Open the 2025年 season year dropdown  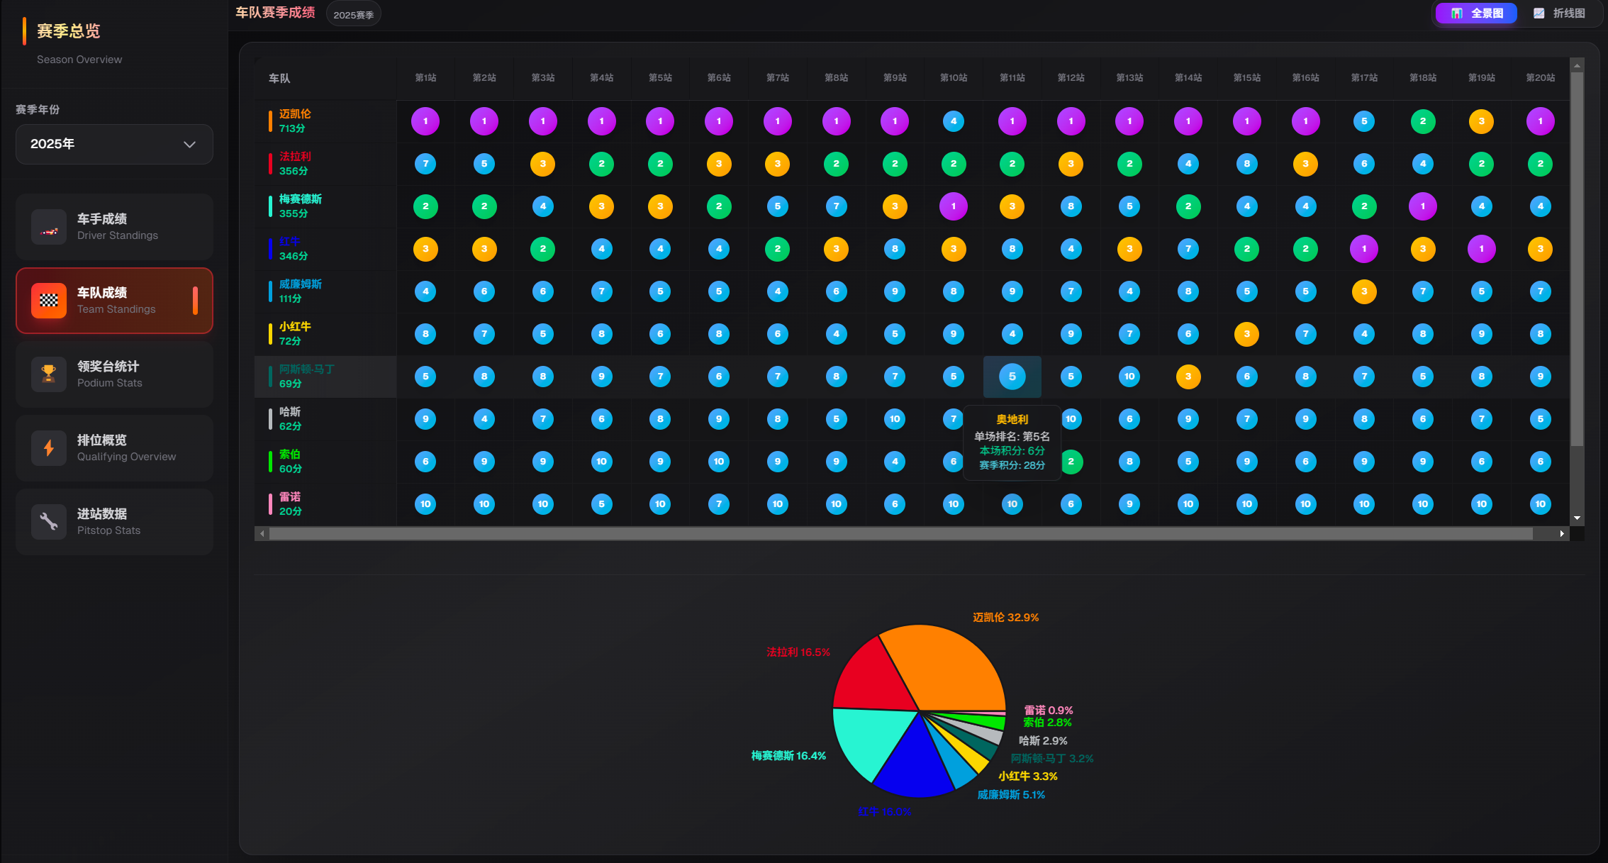point(114,144)
